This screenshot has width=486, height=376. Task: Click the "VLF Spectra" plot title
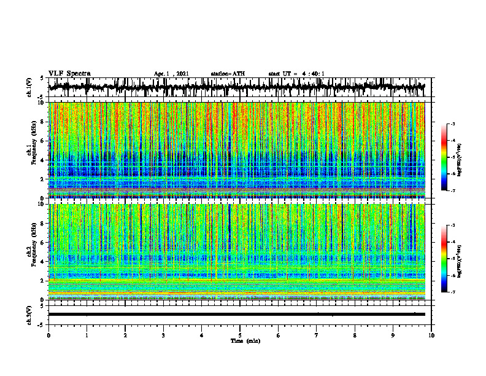coord(69,74)
